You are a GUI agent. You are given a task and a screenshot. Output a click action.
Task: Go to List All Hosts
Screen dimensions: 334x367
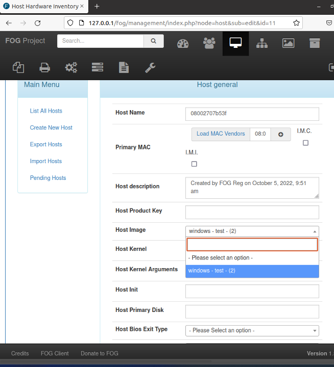click(46, 111)
